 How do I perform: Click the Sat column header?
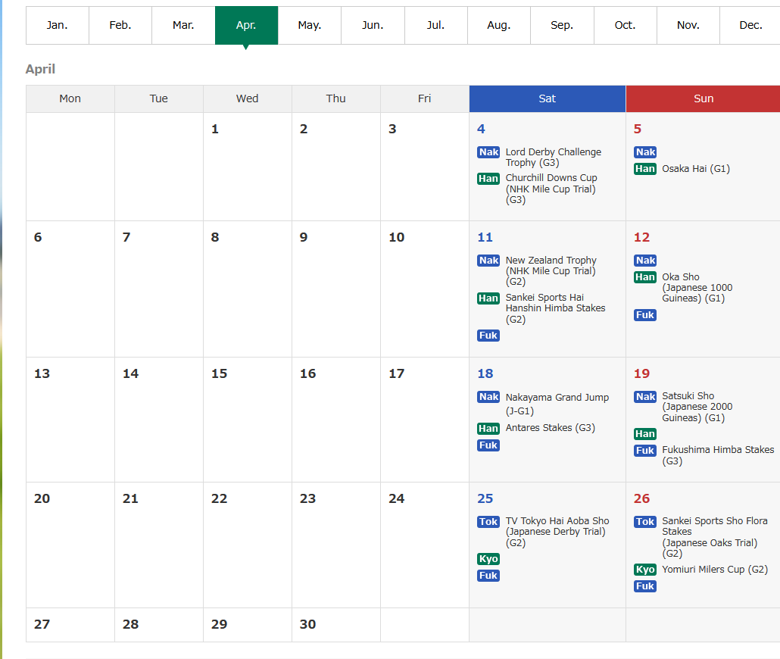pos(548,98)
